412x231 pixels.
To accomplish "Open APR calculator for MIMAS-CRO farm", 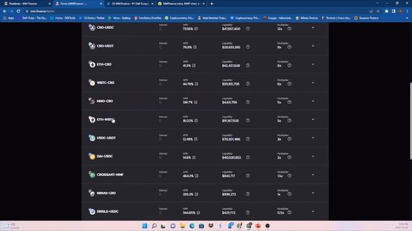I will coord(196,194).
